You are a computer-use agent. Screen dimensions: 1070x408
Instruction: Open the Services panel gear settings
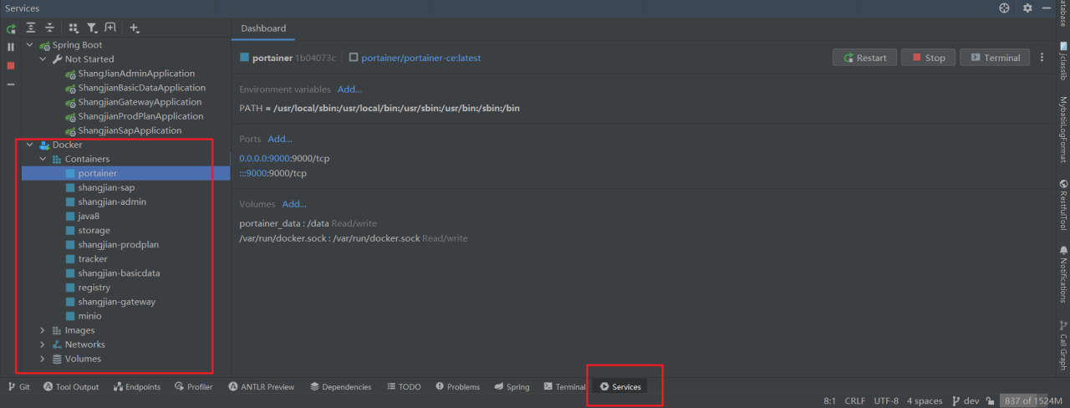point(1027,8)
